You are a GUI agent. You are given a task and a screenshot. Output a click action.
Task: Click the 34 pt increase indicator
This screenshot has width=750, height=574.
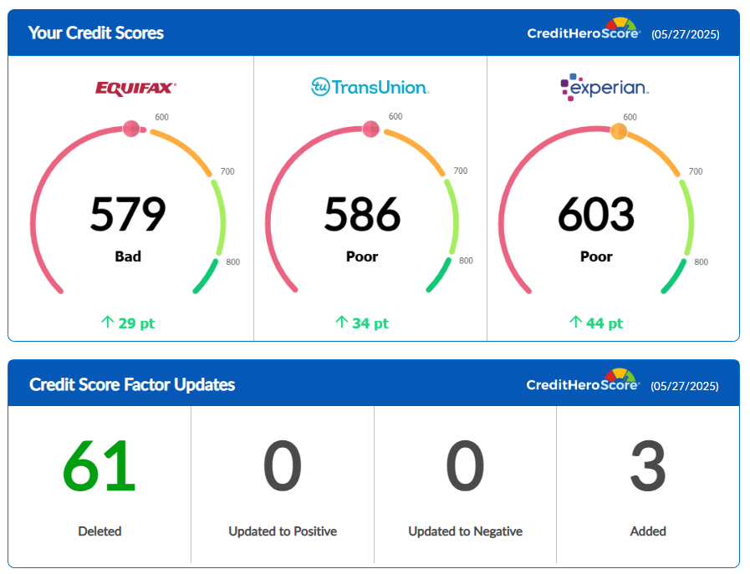[x=362, y=323]
